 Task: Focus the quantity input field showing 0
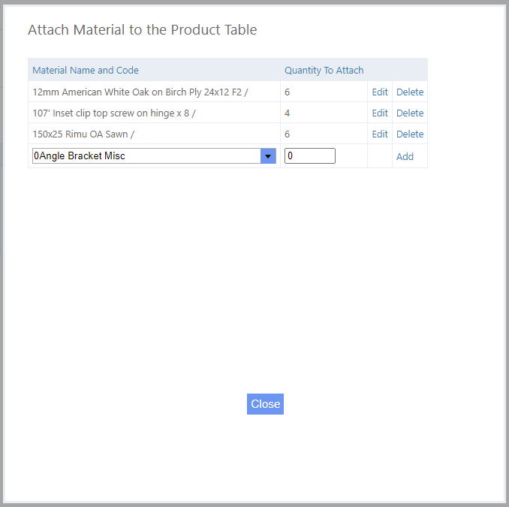[x=309, y=156]
